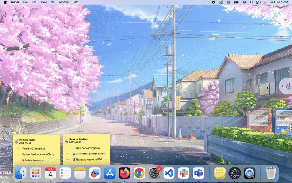The image size is (292, 183).
Task: Open the Go menu in menu bar
Action: [x=53, y=2]
